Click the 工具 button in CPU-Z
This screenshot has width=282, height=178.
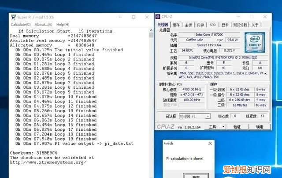click(x=212, y=127)
